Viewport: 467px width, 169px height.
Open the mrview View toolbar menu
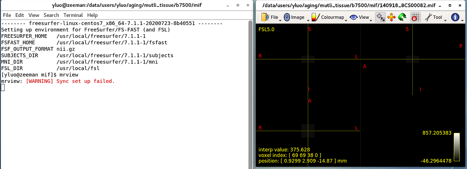coord(361,18)
